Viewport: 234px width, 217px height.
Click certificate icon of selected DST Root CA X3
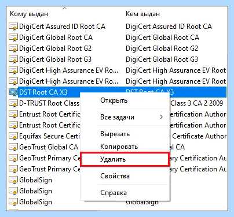pyautogui.click(x=13, y=92)
